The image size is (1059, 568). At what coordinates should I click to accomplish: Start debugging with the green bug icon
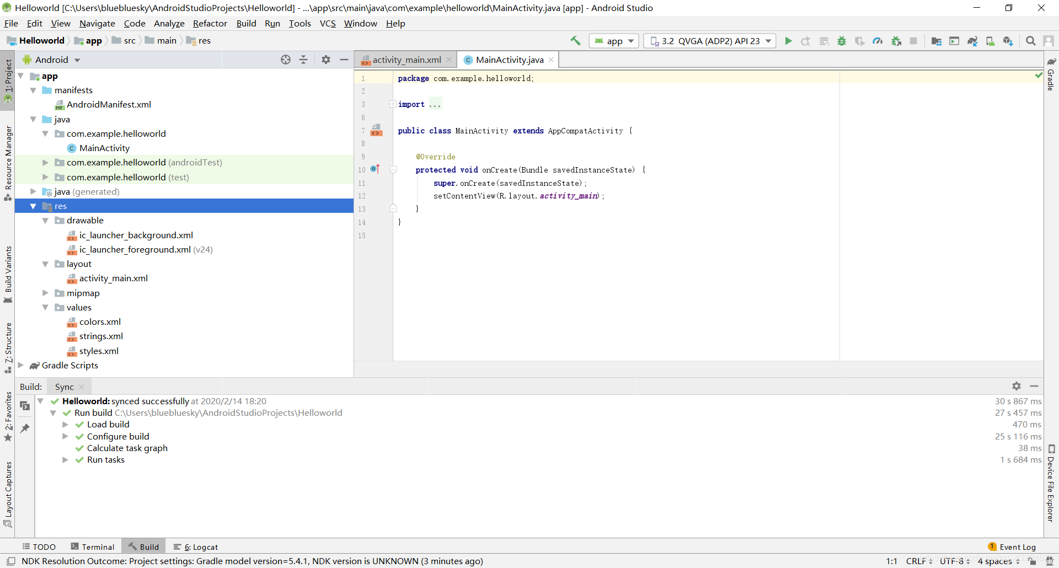842,41
